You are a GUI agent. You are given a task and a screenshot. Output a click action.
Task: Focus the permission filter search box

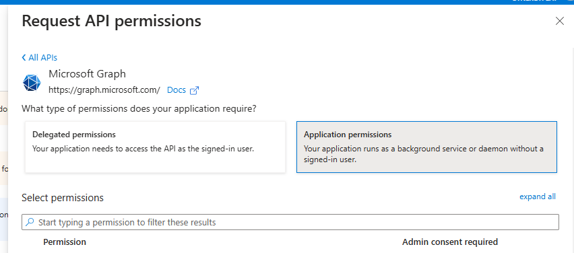coord(290,222)
